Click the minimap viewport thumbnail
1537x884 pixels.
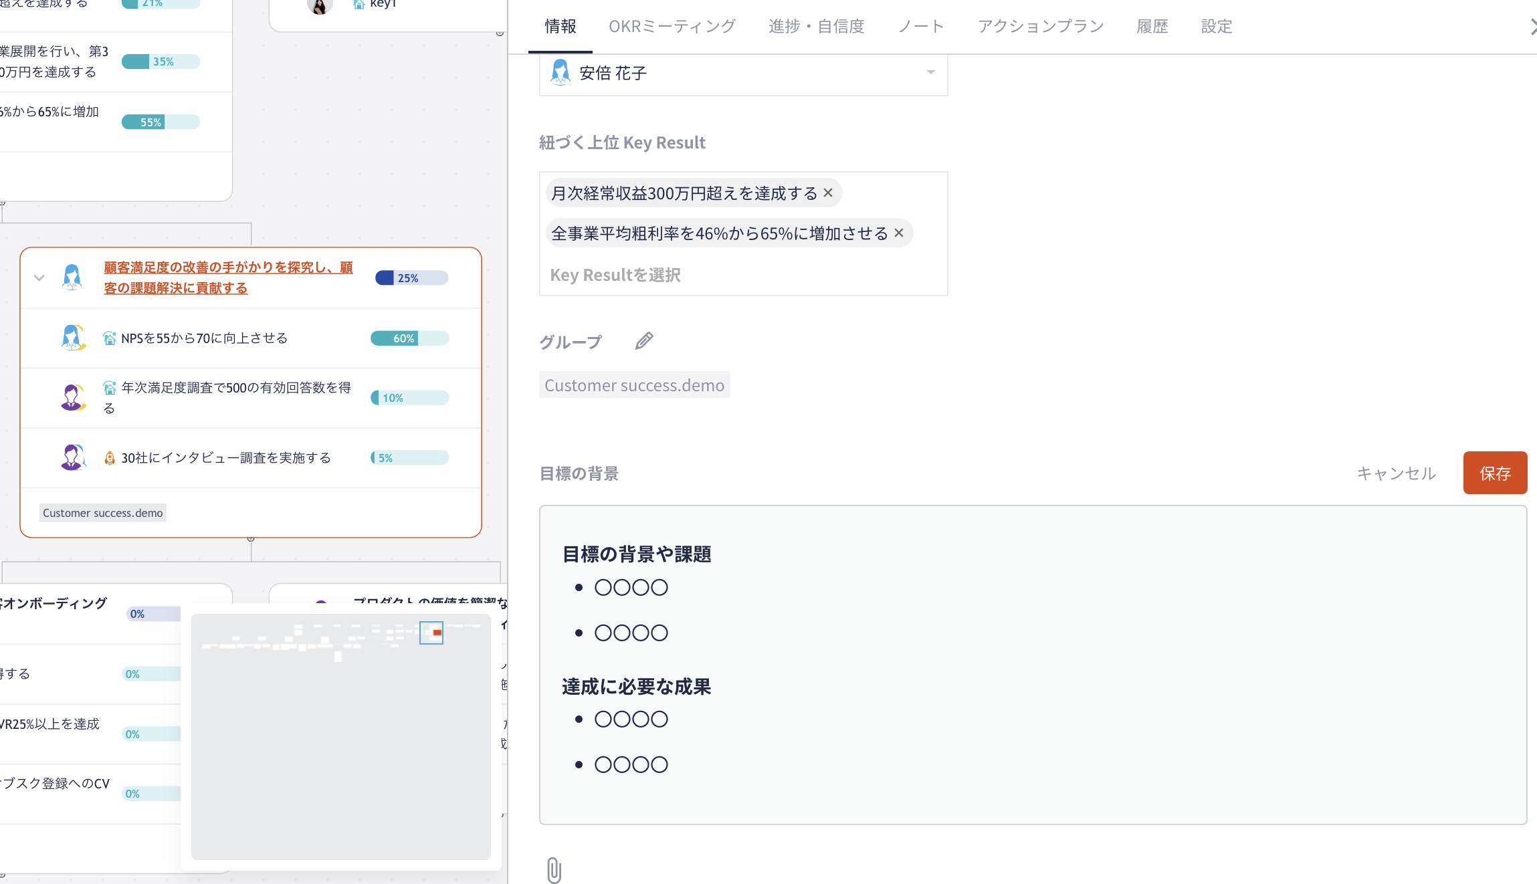(x=431, y=633)
